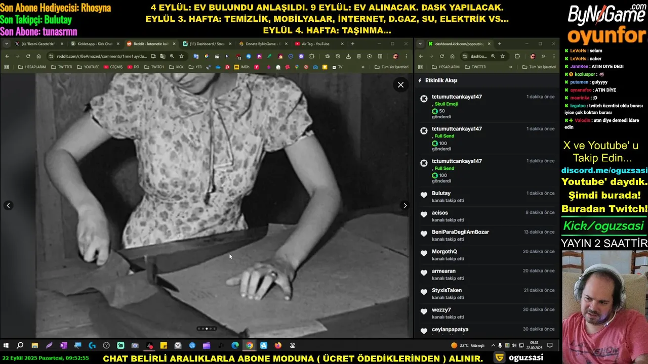Open the KICK bookmark folder

point(176,67)
